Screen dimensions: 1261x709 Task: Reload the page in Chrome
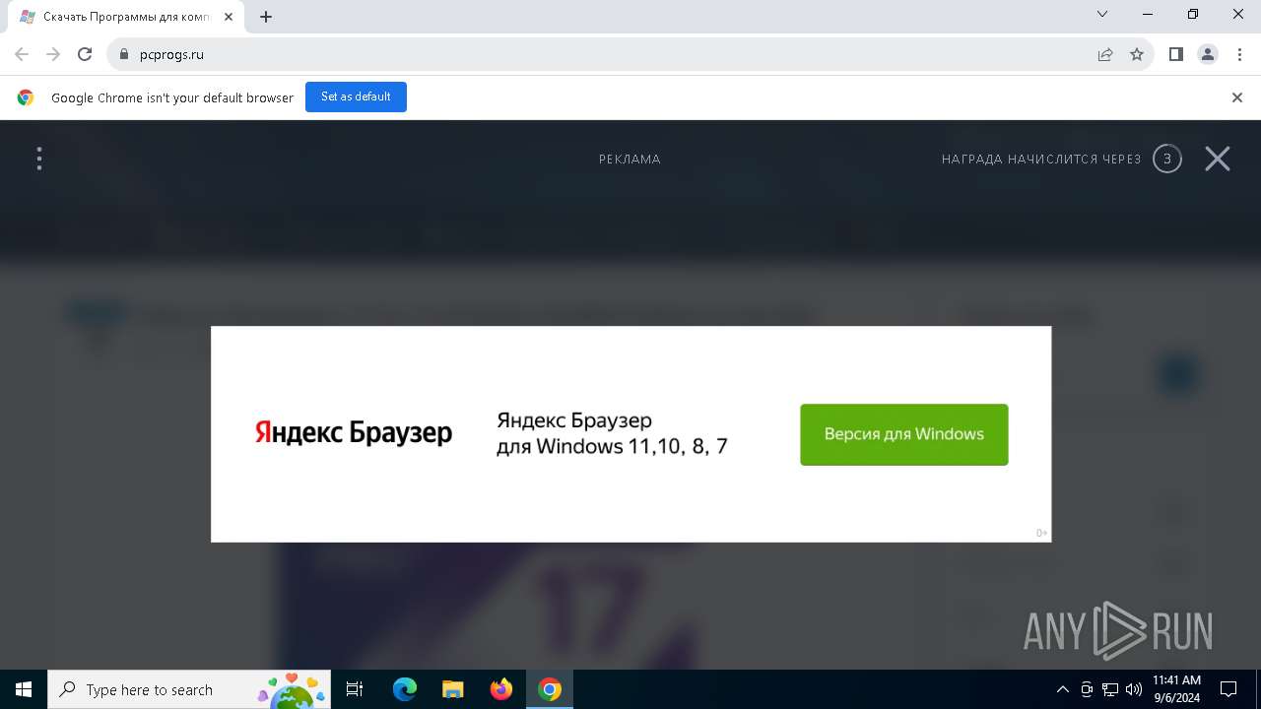point(85,54)
